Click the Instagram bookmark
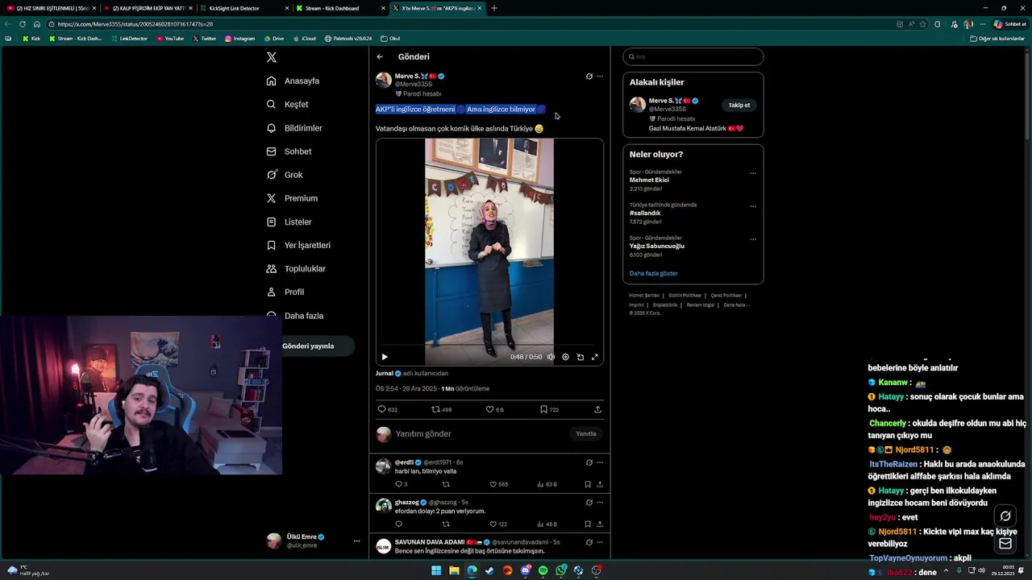Viewport: 1032px width, 580px height. click(240, 39)
